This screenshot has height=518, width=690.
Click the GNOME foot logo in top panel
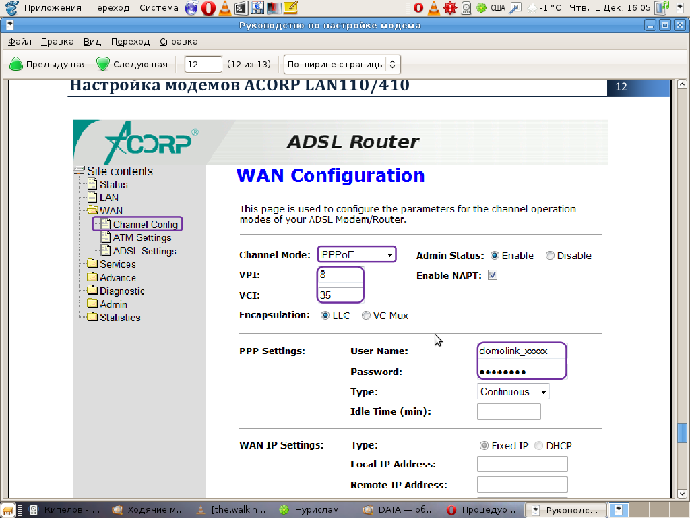(11, 7)
